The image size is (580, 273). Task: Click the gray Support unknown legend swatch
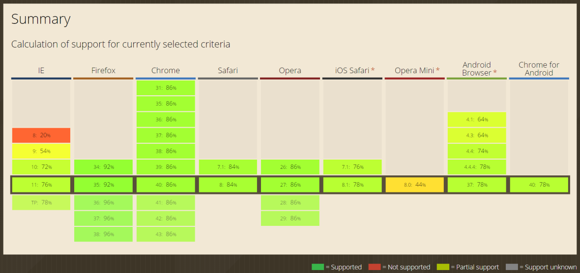pyautogui.click(x=512, y=267)
